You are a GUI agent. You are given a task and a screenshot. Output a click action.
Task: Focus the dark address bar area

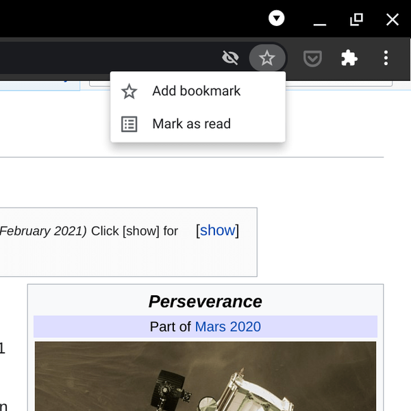(103, 58)
